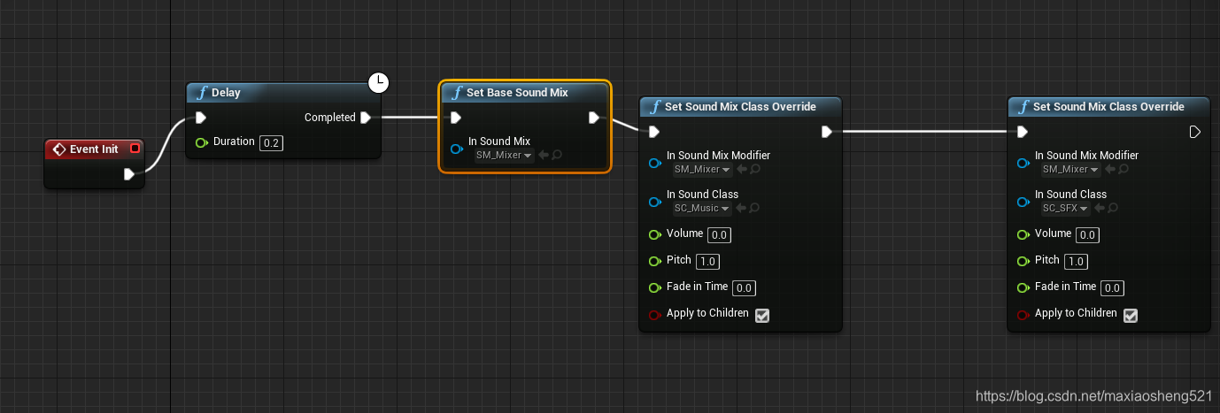The image size is (1220, 413).
Task: Click Volume value field on SC_SFX node
Action: 1087,235
